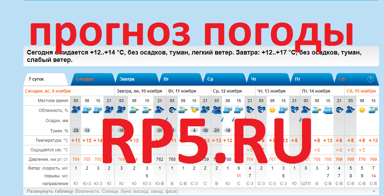Click Thursday 03:00 cloudiness icon
Image resolution: width=384 pixels, height=196 pixels.
(x=261, y=110)
